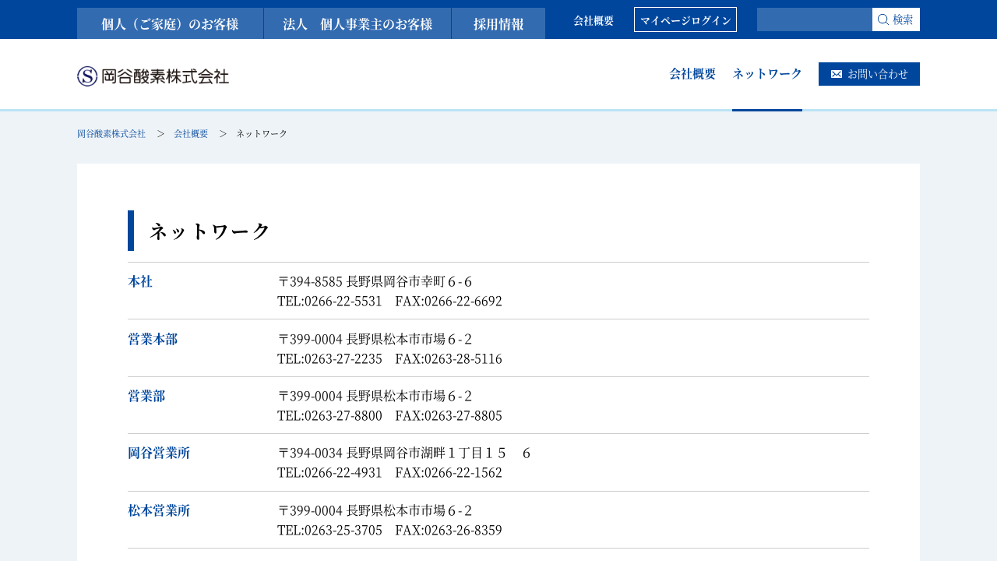This screenshot has height=561, width=997.
Task: Open the 法人 個人事業主のお客様 tab
Action: pos(358,23)
